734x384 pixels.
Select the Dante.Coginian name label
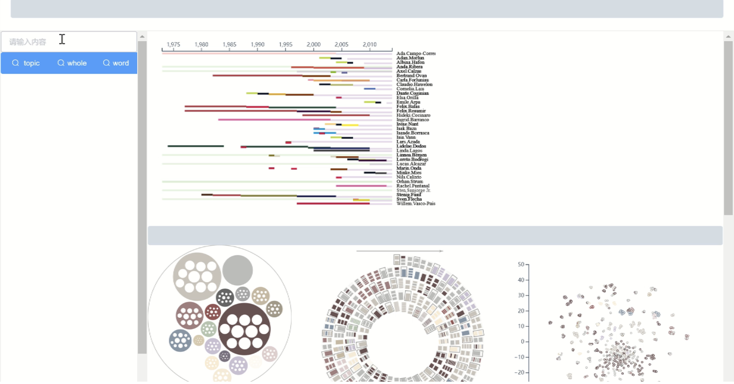[x=413, y=93]
